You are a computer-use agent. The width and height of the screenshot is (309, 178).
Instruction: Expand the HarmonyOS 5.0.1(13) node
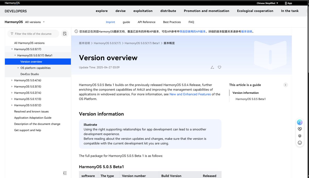12,99
